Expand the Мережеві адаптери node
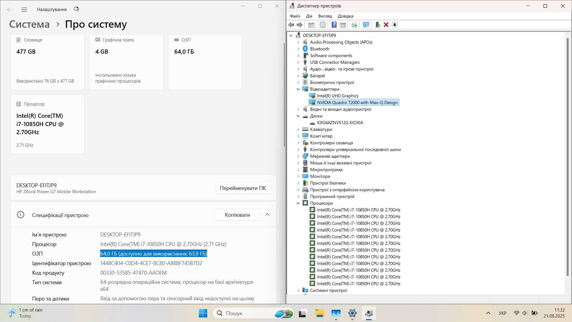Image resolution: width=572 pixels, height=322 pixels. point(298,156)
